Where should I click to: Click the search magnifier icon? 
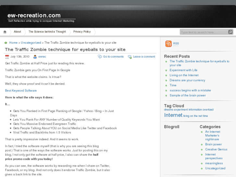click(x=230, y=32)
